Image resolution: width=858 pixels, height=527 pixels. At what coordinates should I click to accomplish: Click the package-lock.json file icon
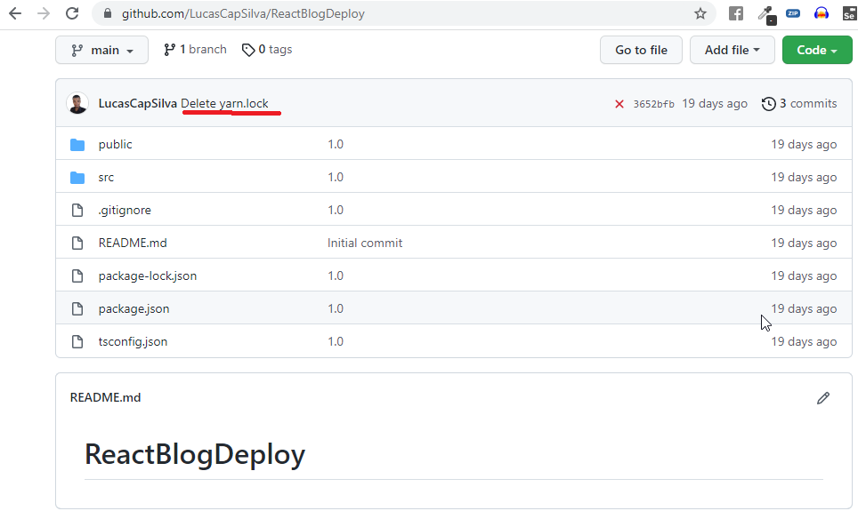[x=77, y=275]
